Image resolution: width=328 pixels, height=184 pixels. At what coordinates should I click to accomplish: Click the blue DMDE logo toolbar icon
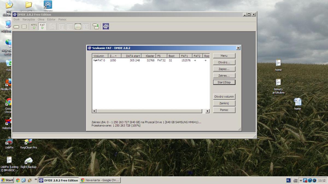(x=106, y=26)
